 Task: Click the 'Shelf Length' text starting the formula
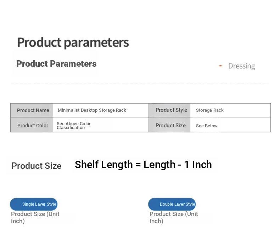coord(99,165)
